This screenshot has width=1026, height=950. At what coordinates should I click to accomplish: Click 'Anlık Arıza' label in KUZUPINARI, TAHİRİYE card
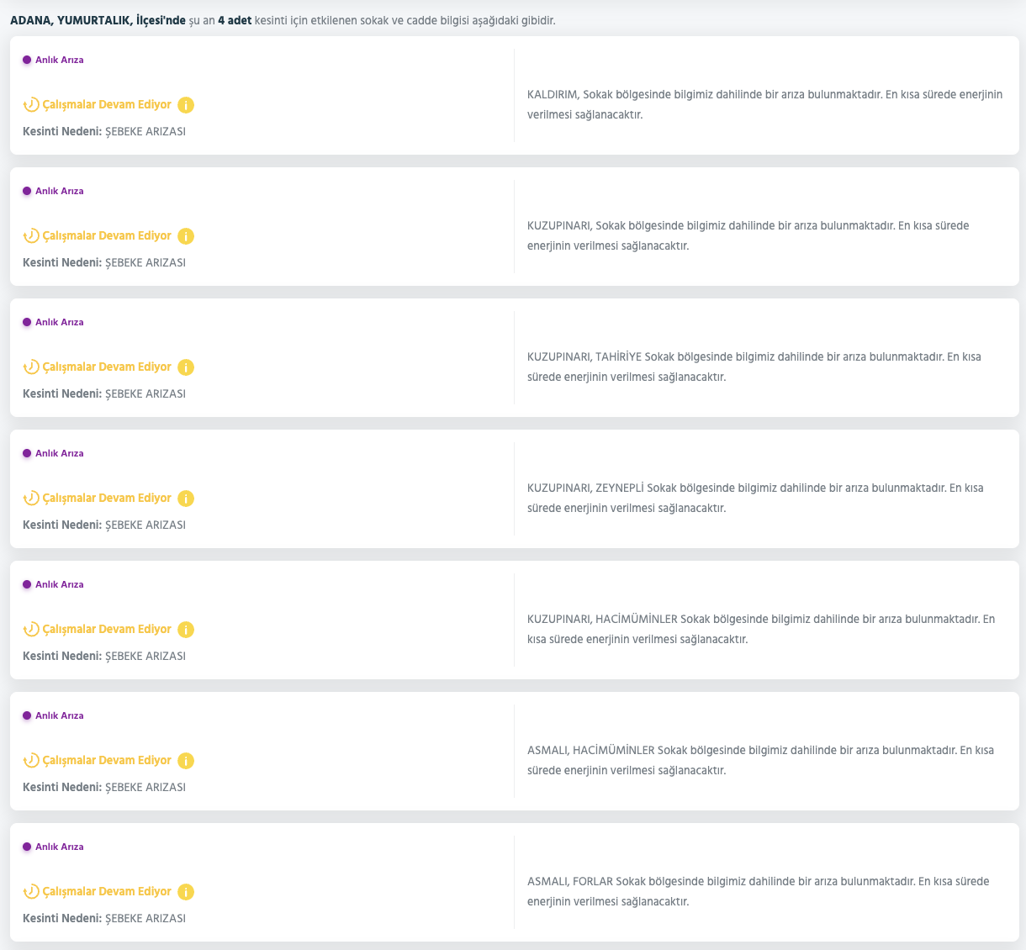pos(60,322)
